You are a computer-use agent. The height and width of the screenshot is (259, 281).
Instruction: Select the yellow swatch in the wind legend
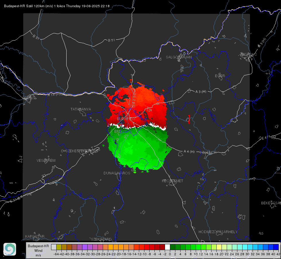219,247
